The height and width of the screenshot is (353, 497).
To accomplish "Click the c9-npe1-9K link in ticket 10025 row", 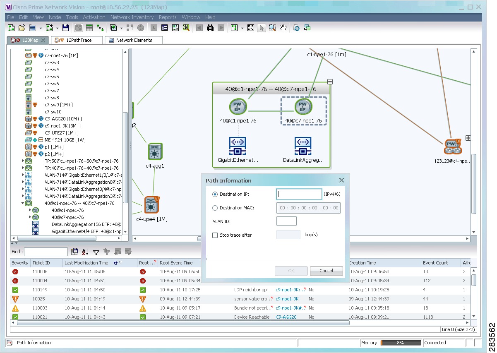I will coord(287,299).
